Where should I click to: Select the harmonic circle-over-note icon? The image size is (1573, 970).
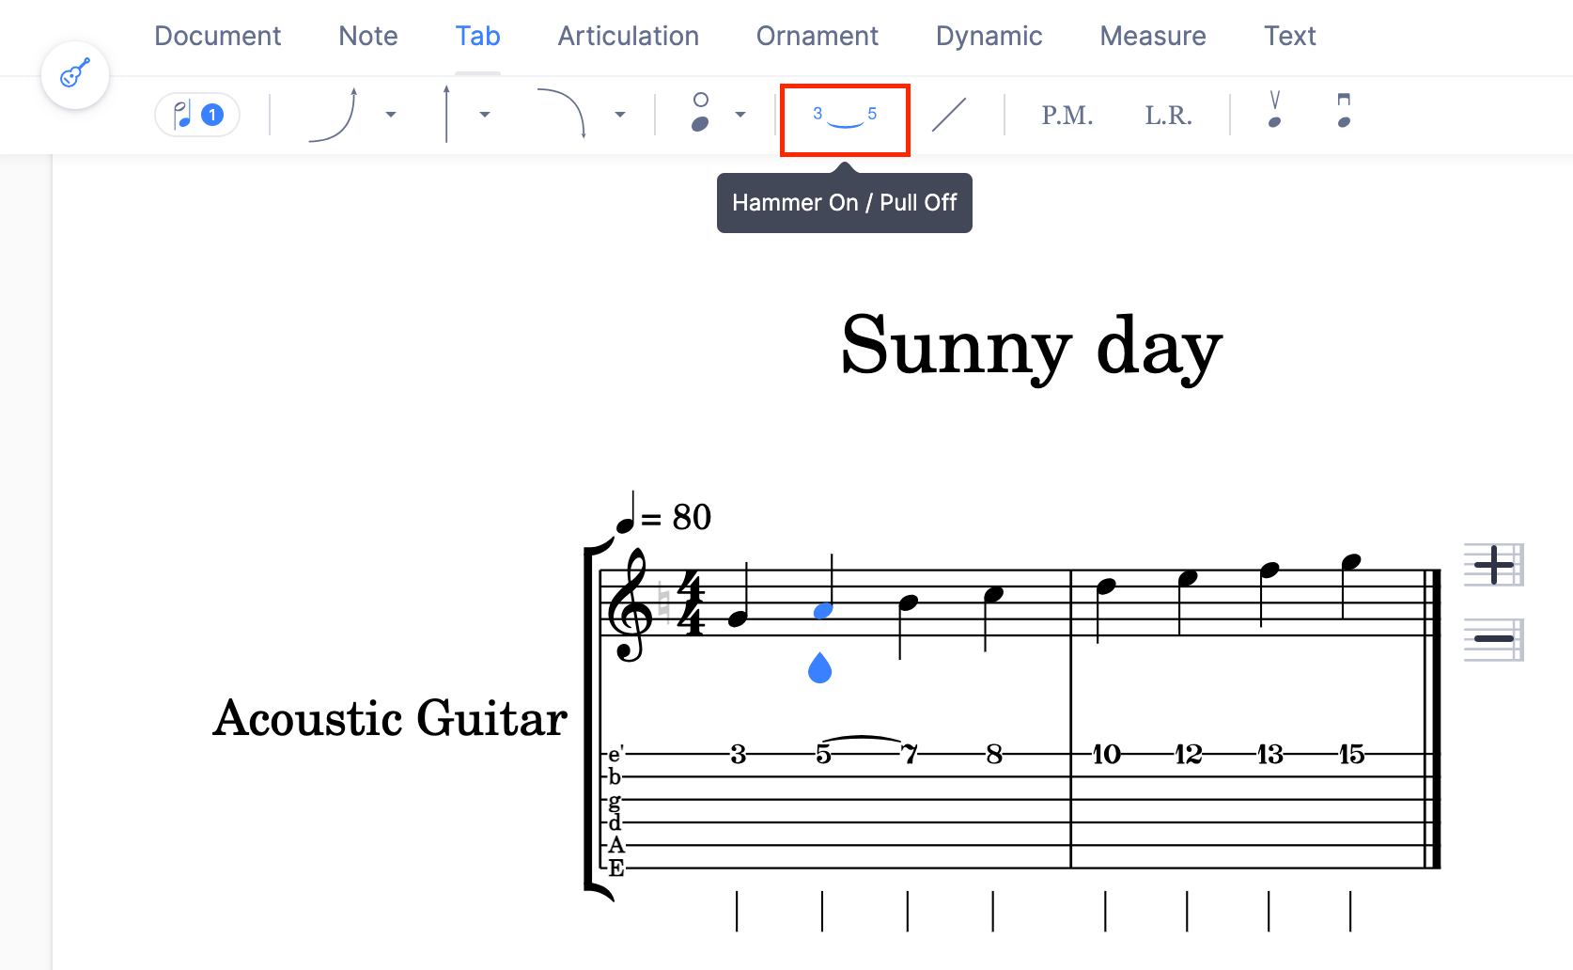(x=700, y=113)
